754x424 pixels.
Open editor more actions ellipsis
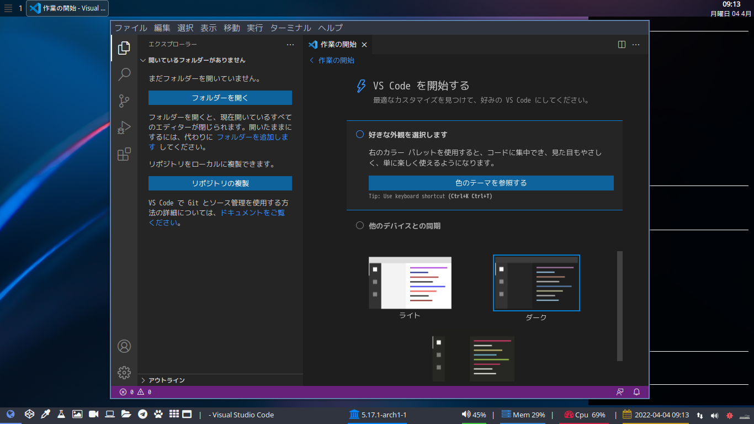point(636,45)
